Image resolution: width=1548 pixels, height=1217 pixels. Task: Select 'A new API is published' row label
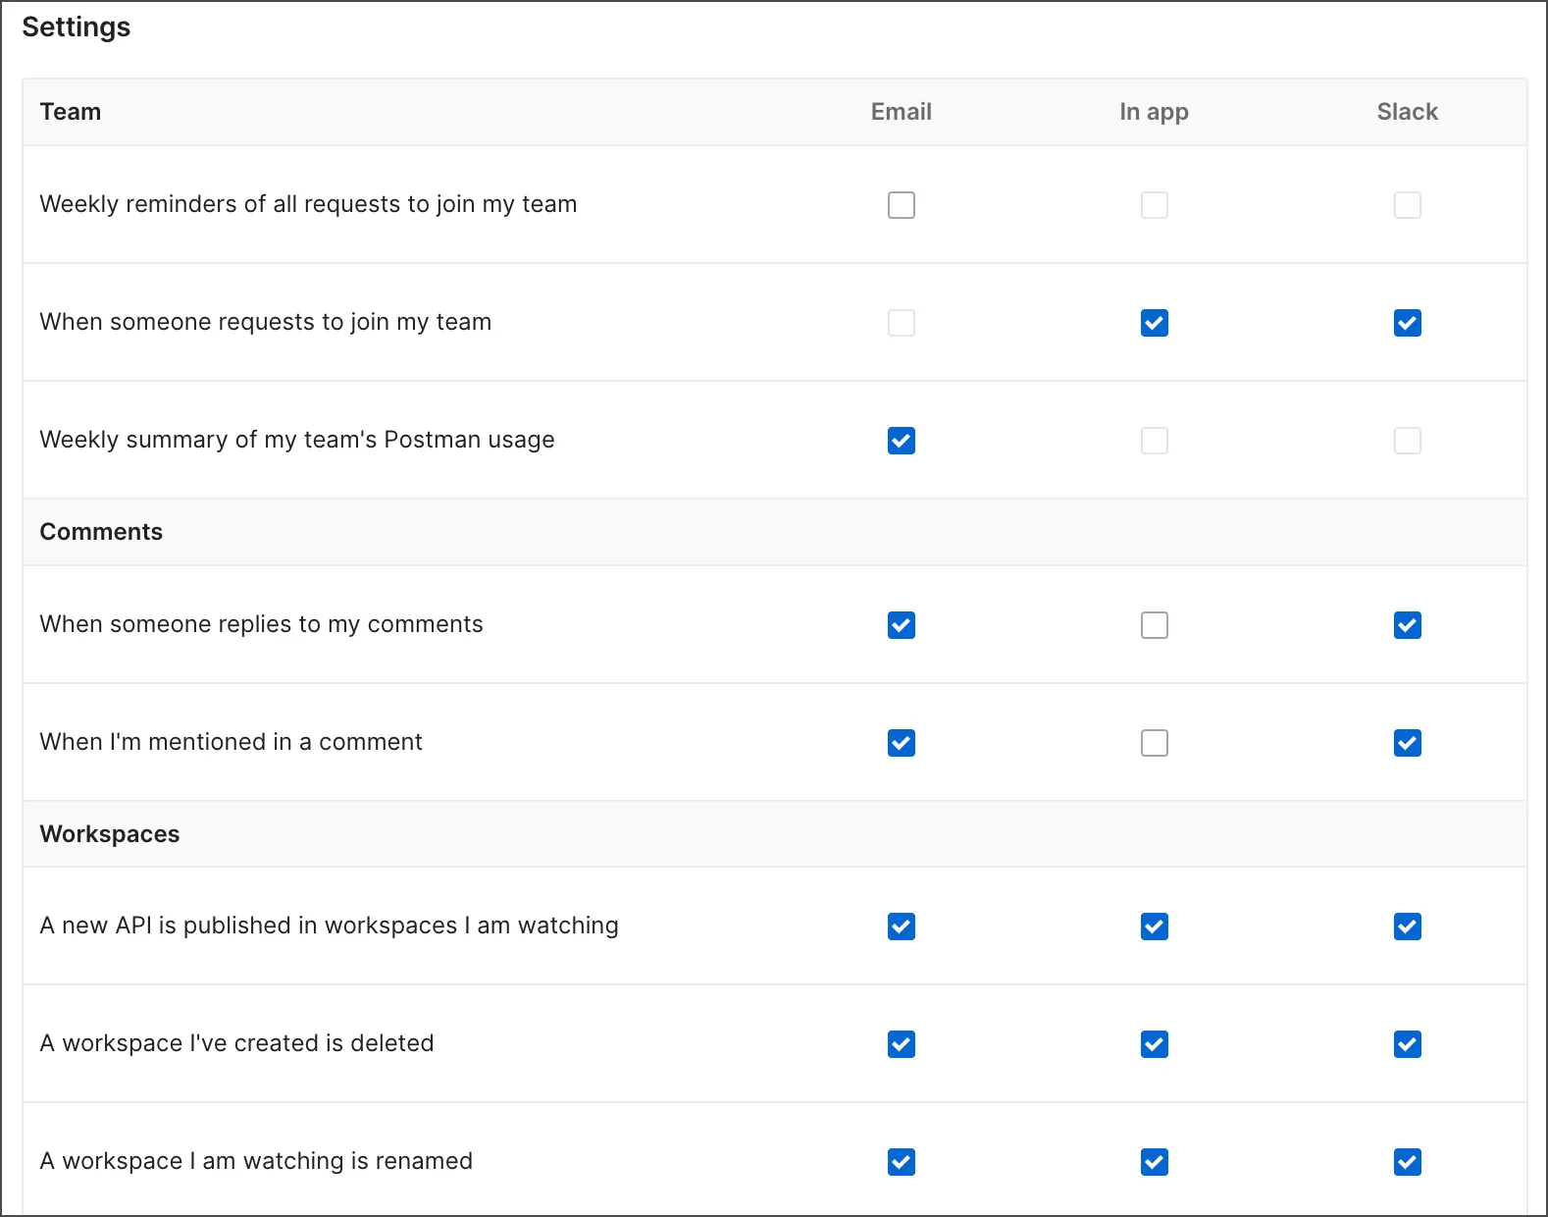pyautogui.click(x=329, y=926)
